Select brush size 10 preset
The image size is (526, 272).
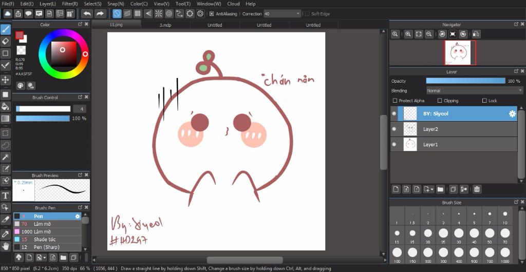coord(505,217)
